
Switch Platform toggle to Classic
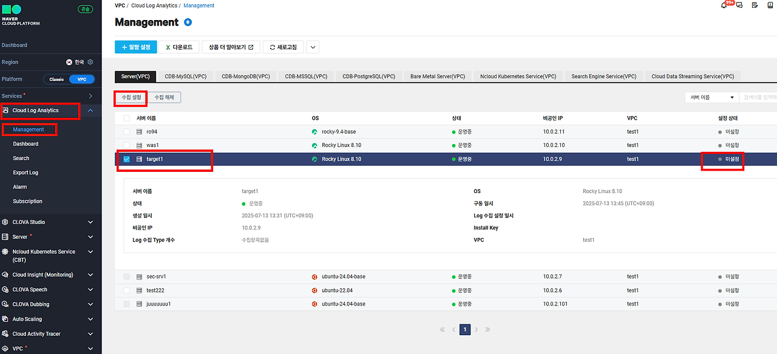pyautogui.click(x=56, y=79)
